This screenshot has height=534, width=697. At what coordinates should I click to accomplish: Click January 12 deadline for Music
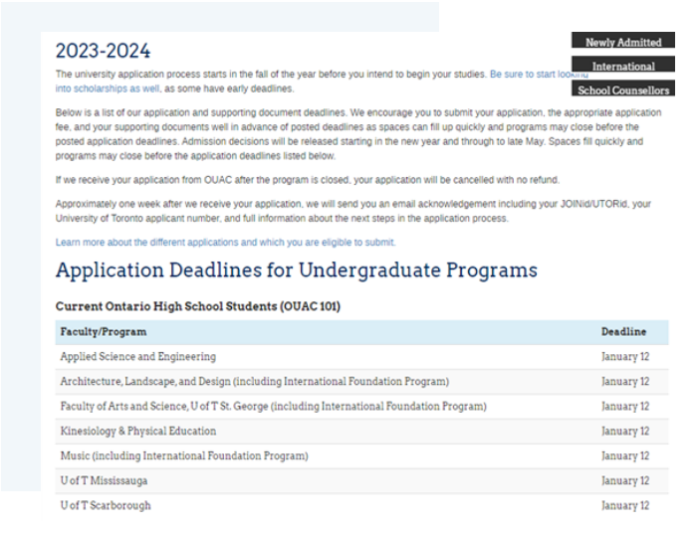pyautogui.click(x=625, y=456)
